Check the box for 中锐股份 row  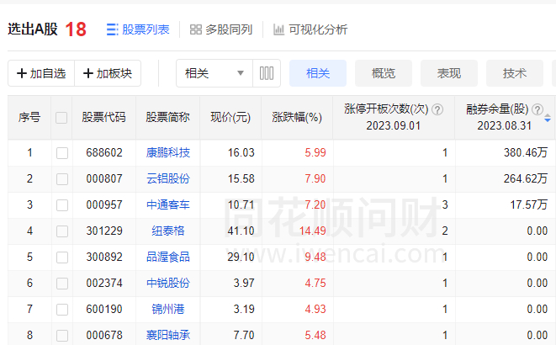pyautogui.click(x=62, y=284)
